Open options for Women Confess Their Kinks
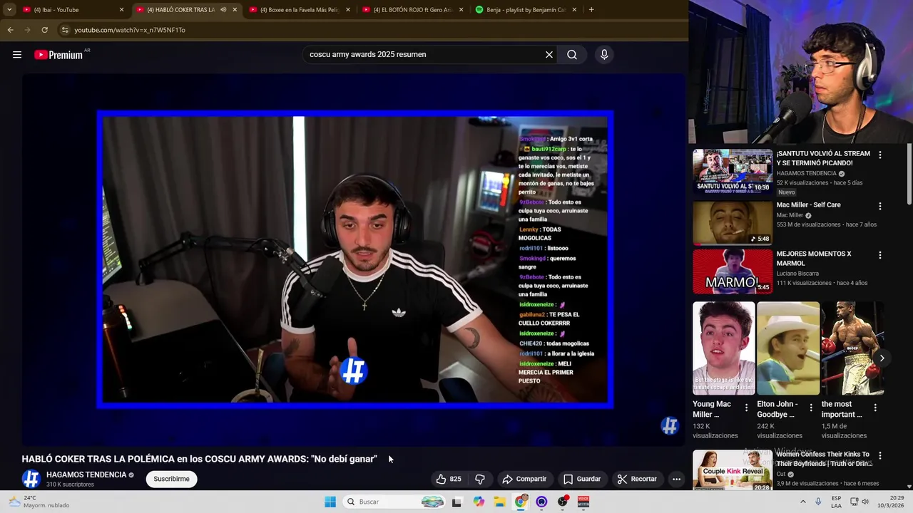This screenshot has height=513, width=913. click(879, 455)
